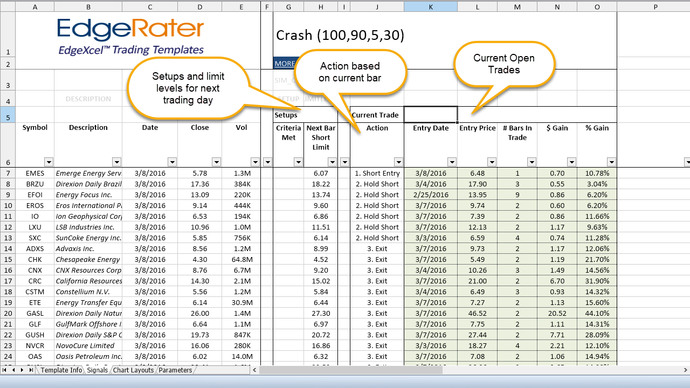
Task: Go to previous sheet with tab navigation arrow
Action: pos(13,370)
